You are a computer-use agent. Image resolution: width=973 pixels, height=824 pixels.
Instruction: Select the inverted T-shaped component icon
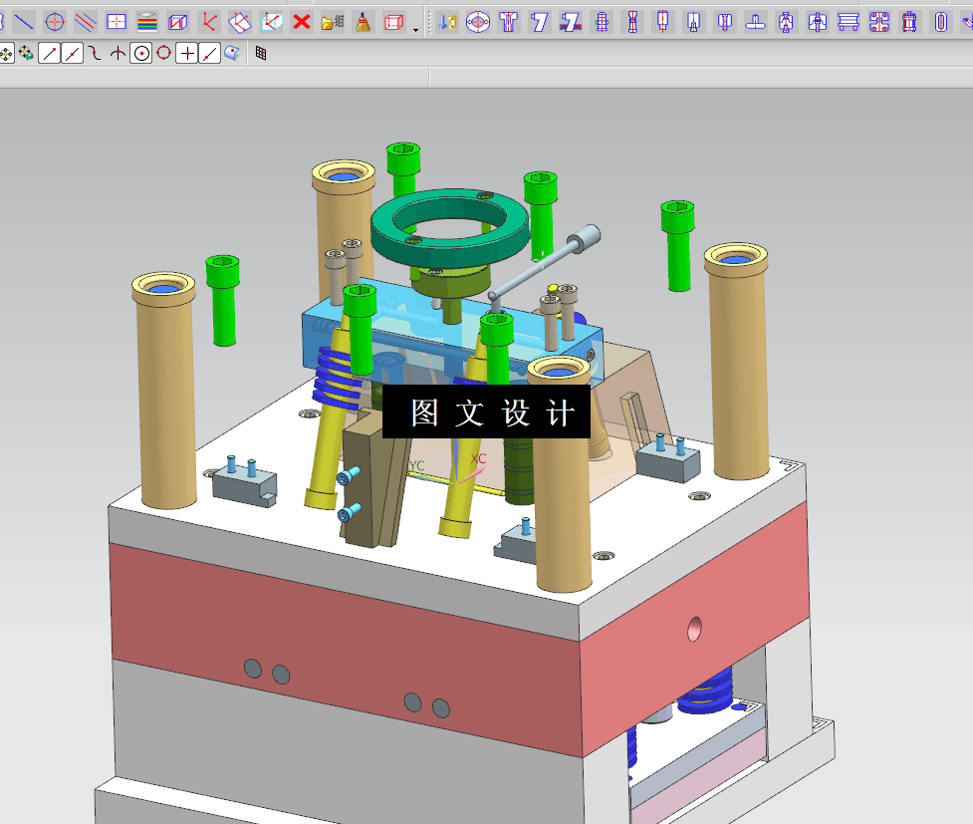point(755,22)
